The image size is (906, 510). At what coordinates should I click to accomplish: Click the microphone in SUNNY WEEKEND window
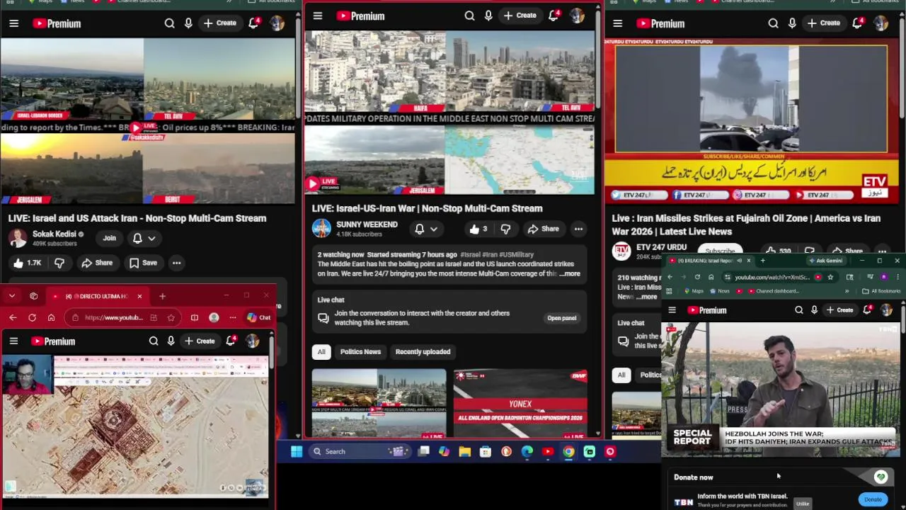point(488,15)
